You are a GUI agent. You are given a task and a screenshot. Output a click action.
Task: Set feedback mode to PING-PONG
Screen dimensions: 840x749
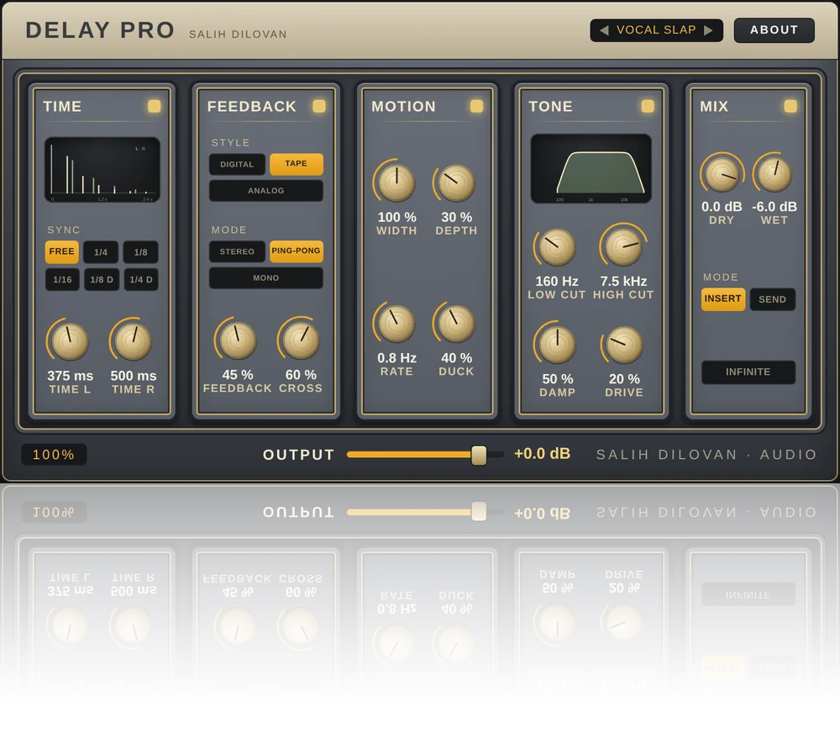coord(297,251)
